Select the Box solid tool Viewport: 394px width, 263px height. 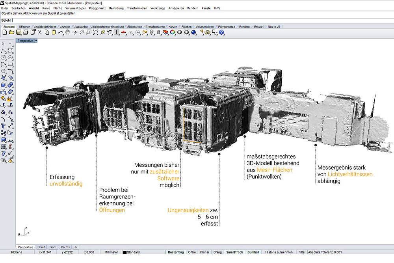(4, 84)
